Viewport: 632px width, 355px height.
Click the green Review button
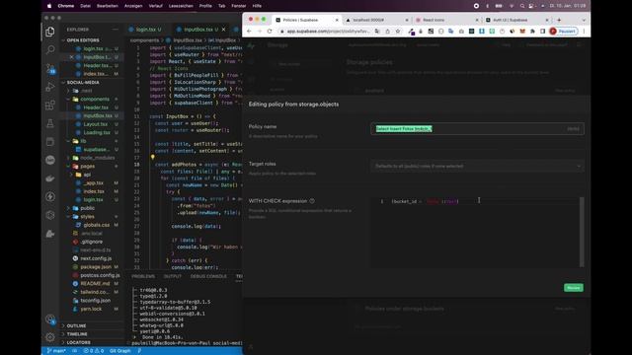[x=573, y=288]
